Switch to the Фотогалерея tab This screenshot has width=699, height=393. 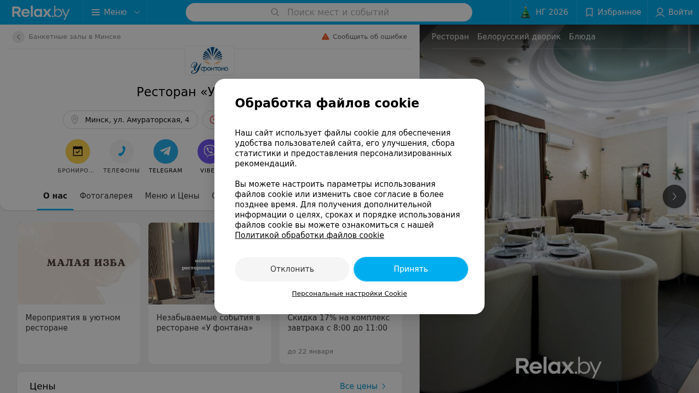point(106,196)
